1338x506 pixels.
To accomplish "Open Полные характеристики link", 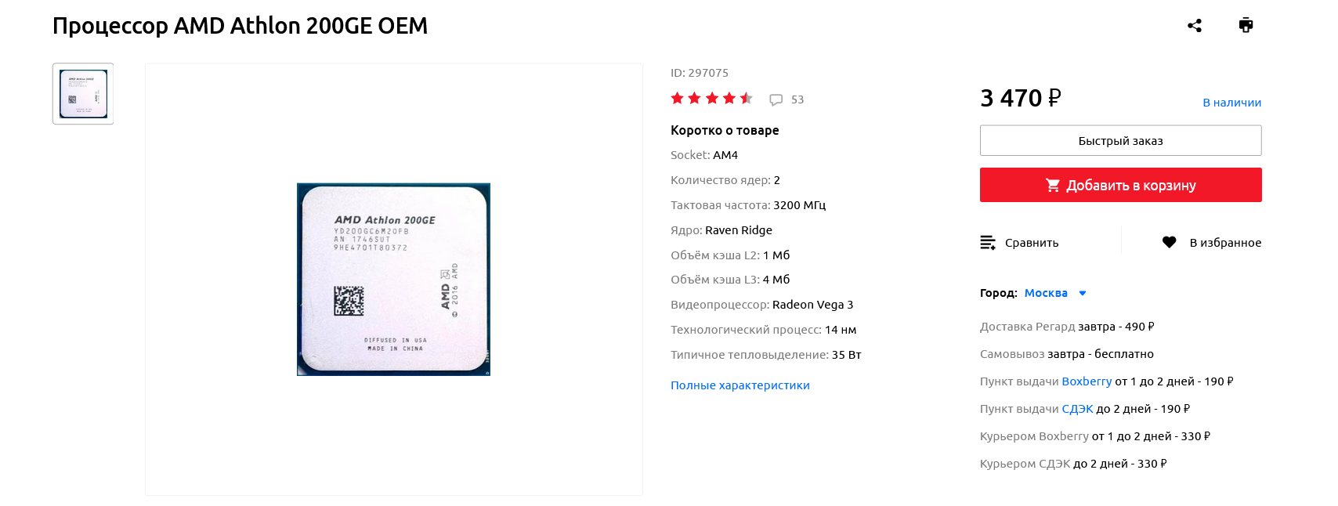I will 740,385.
